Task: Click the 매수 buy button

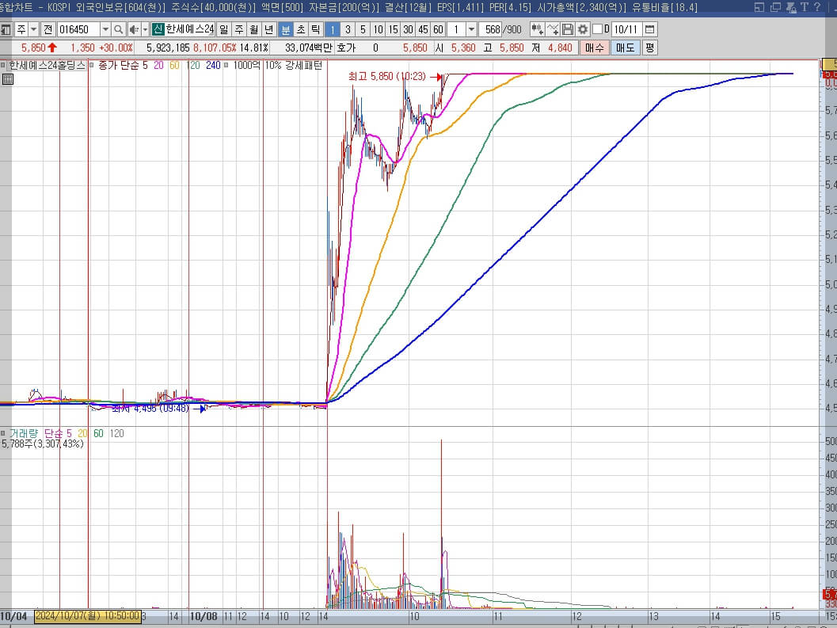Action: tap(594, 48)
